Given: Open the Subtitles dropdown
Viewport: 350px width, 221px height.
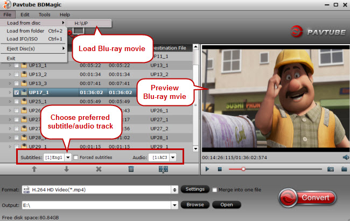Looking at the screenshot, I should click(68, 158).
